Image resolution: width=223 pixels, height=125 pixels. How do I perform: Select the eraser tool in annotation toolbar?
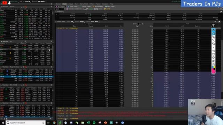(x=214, y=44)
